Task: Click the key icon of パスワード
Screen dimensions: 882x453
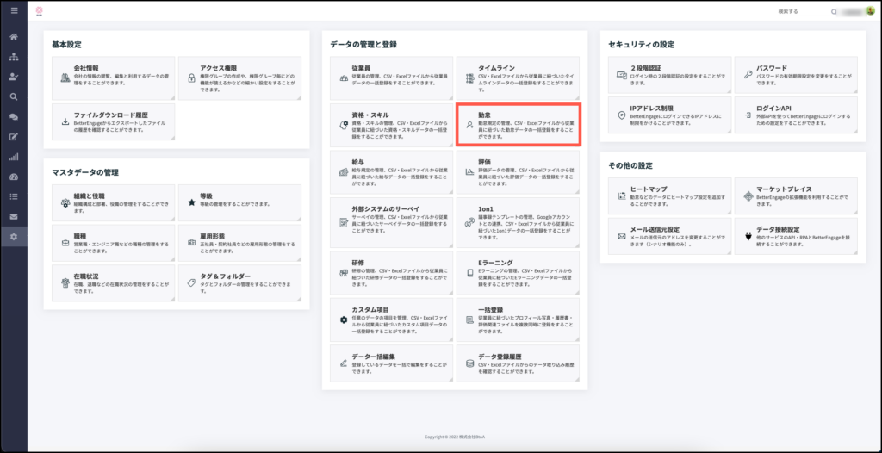Action: pos(748,74)
